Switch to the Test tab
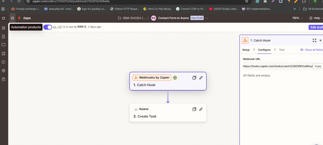This screenshot has width=323, height=145. [282, 50]
